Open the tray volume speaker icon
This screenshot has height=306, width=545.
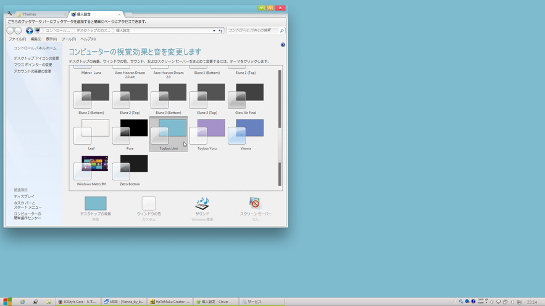click(x=512, y=302)
